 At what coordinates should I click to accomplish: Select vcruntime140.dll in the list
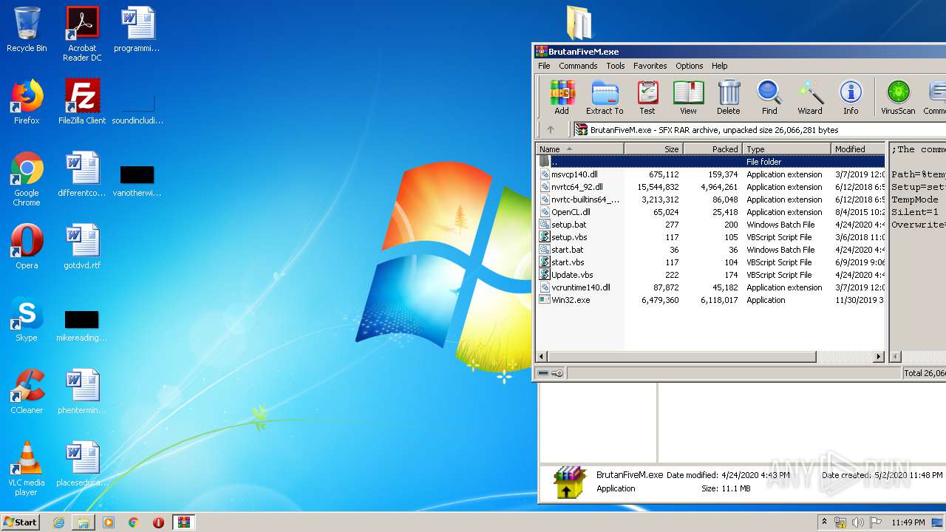pyautogui.click(x=710, y=287)
